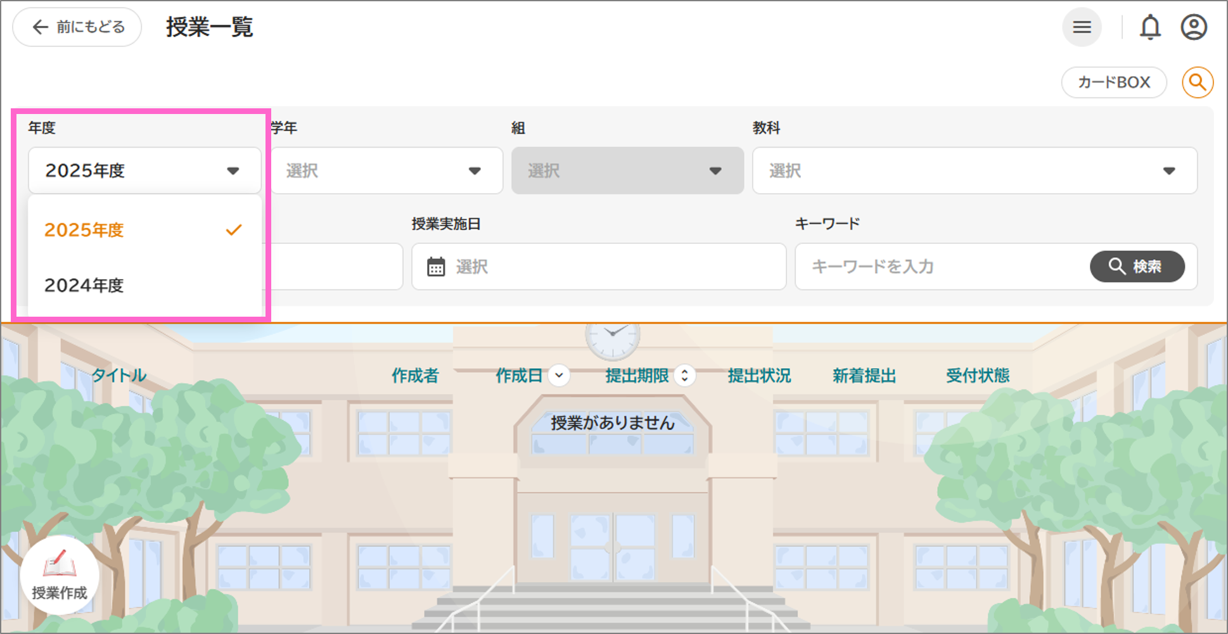
Task: Toggle 作成日 sort chevron icon
Action: (x=559, y=376)
